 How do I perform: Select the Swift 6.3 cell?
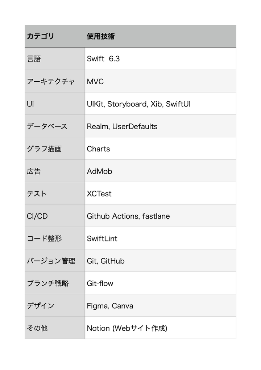(x=103, y=59)
